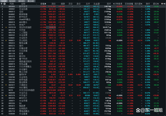Select the 畜牧ETF row name

[23, 74]
